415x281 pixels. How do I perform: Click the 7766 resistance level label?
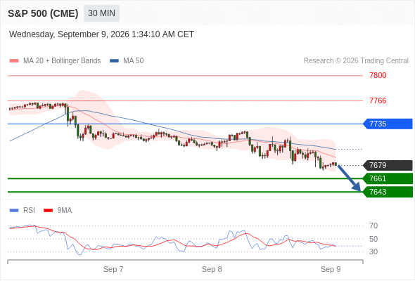pos(378,100)
